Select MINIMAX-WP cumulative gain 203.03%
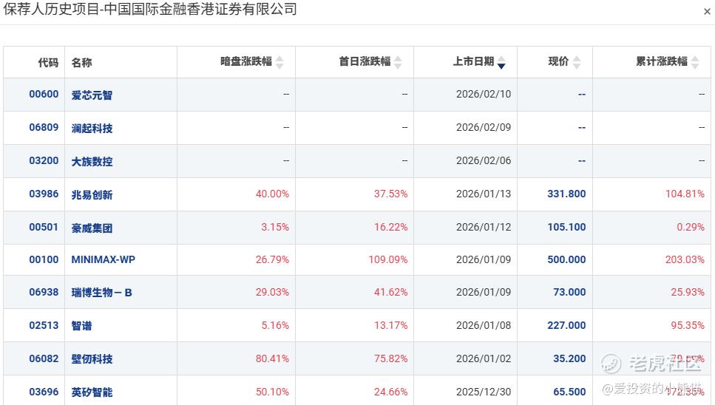 685,259
